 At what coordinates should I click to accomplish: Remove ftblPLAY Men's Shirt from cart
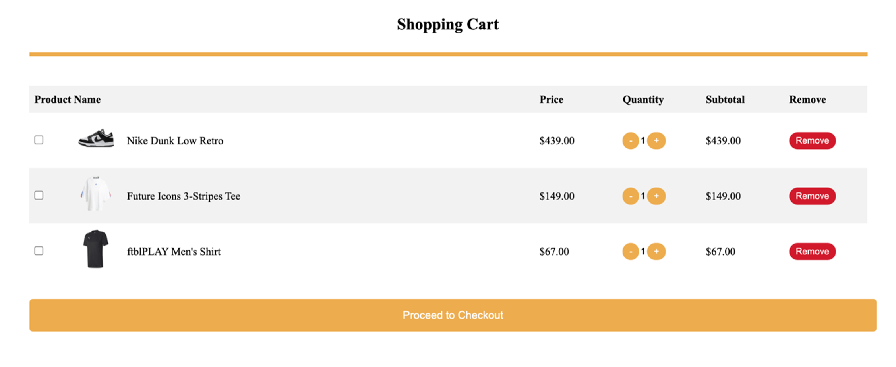pos(812,252)
